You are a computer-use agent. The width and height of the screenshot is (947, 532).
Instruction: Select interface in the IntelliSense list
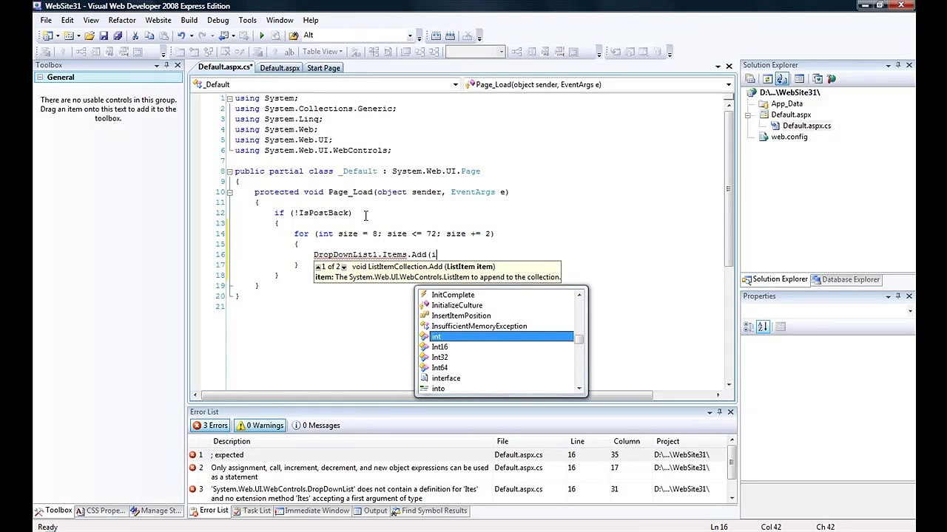click(445, 378)
